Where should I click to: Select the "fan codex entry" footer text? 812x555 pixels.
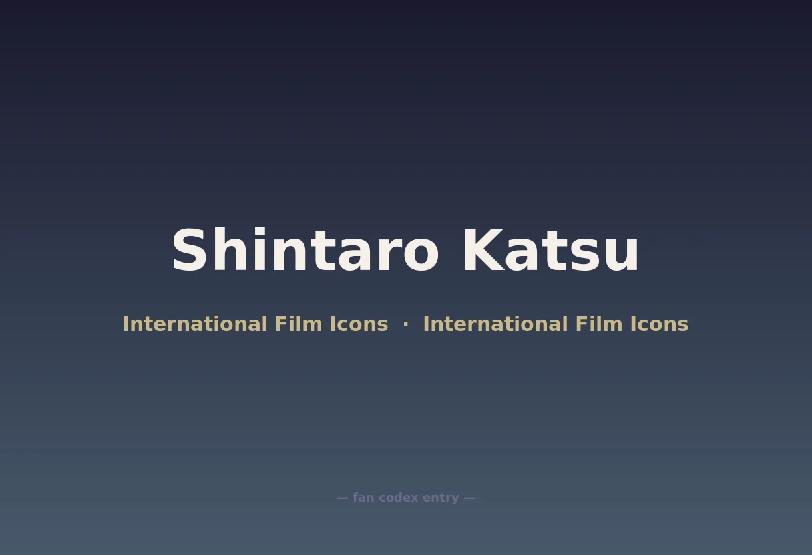(x=406, y=498)
